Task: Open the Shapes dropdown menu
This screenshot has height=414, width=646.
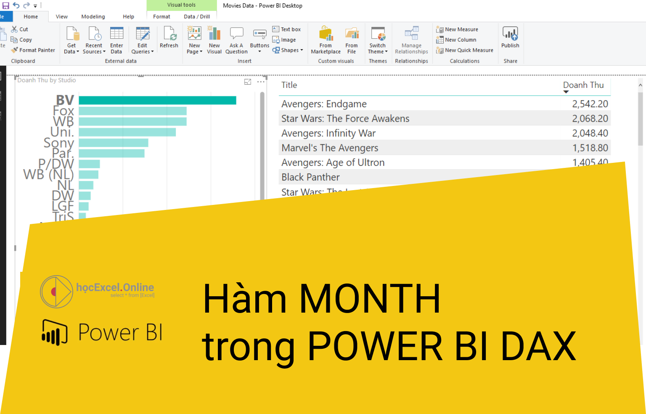Action: pos(288,50)
